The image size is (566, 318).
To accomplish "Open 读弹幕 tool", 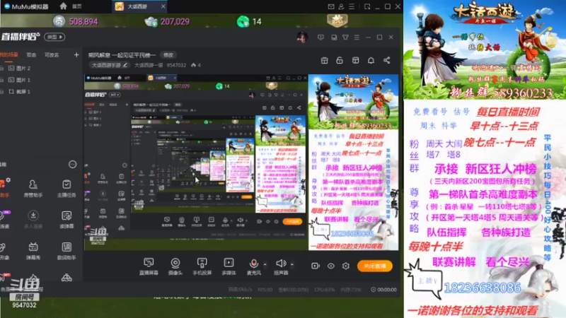I will pos(67,220).
